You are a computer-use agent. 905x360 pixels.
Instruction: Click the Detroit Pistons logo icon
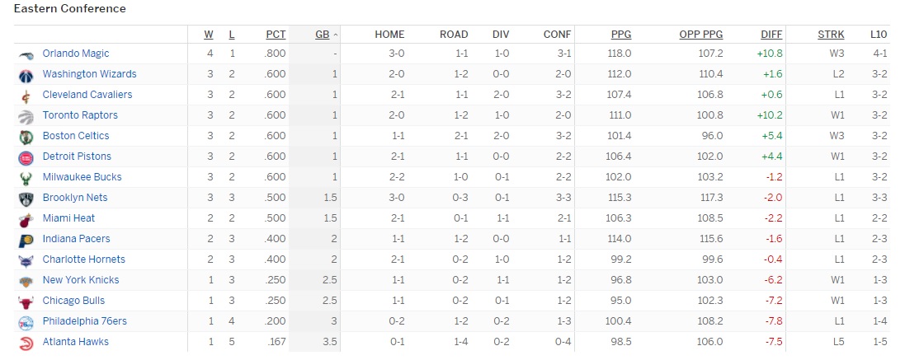(x=26, y=158)
